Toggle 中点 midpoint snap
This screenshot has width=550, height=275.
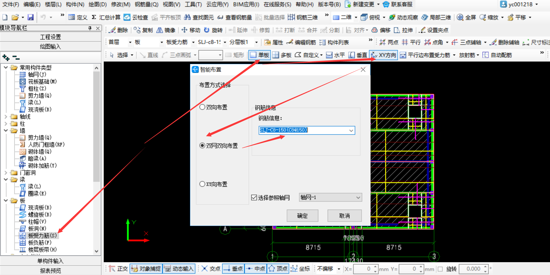pos(255,269)
